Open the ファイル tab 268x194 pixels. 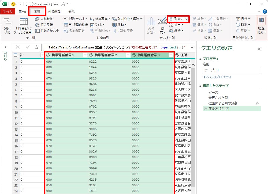click(x=8, y=12)
